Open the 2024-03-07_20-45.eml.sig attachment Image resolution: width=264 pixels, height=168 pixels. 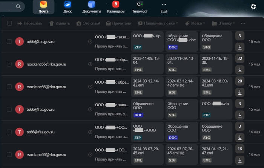[182, 154]
